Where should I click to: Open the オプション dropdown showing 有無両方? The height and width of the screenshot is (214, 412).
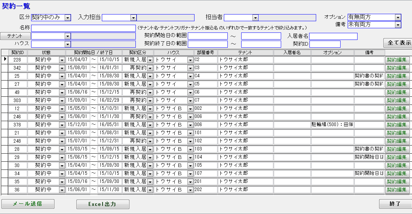[398, 17]
